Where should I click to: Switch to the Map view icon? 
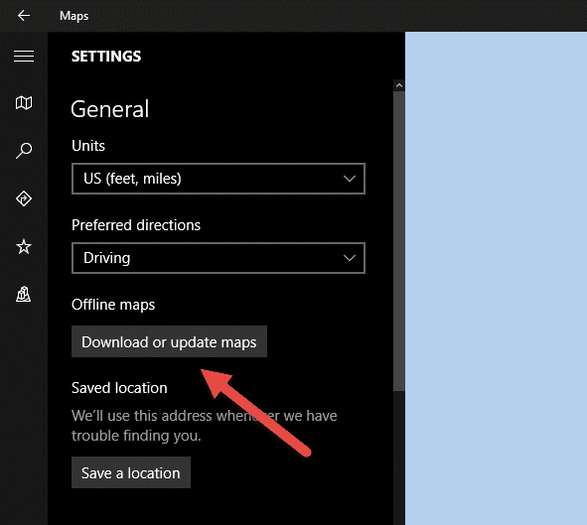click(x=24, y=102)
